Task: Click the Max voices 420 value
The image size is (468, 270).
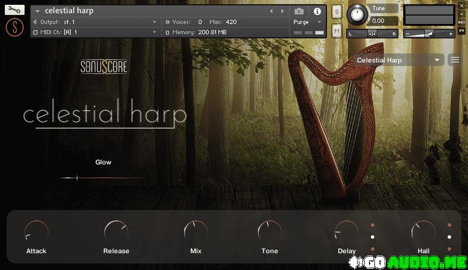Action: click(231, 22)
